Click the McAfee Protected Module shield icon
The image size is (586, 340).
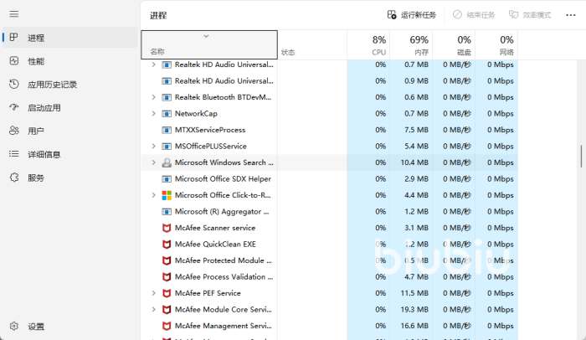click(x=167, y=260)
